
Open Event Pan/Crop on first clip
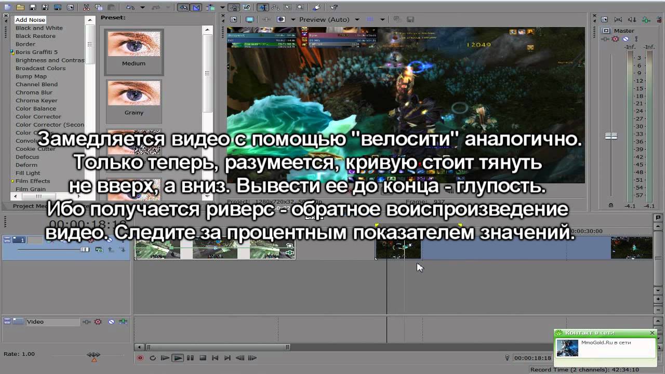point(290,245)
